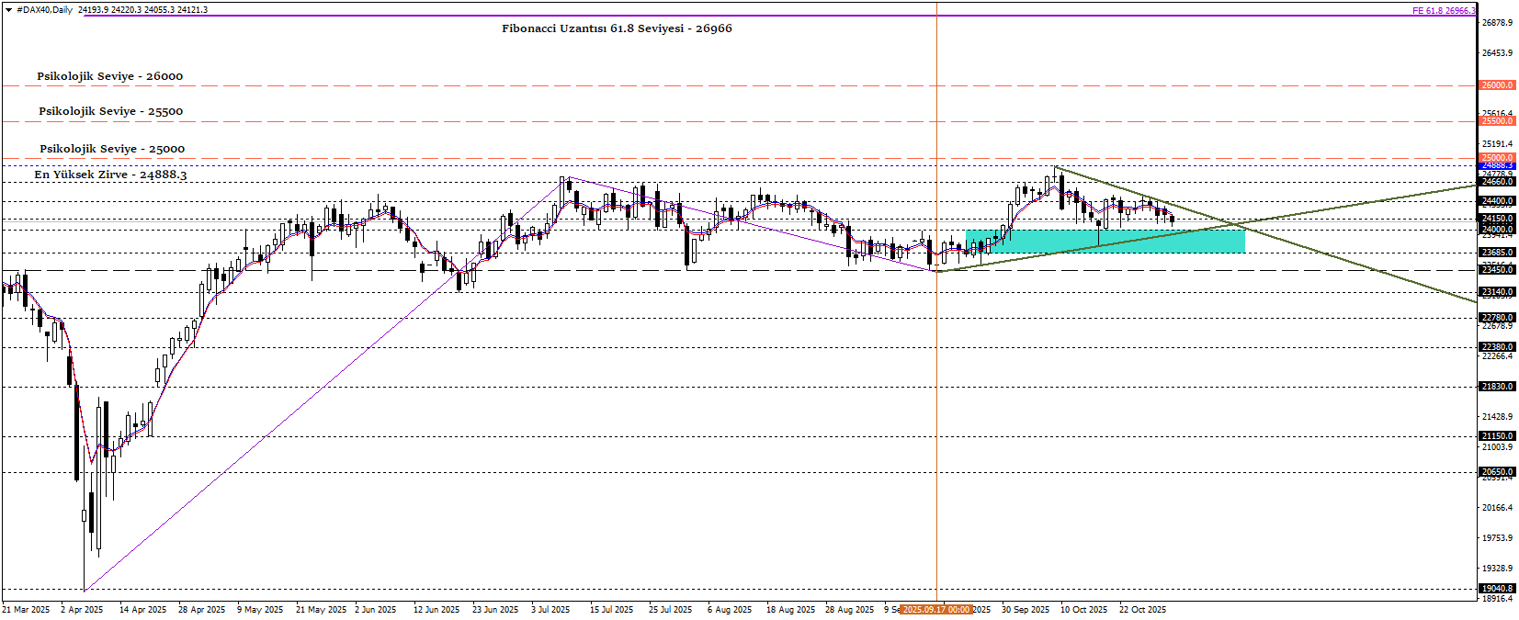Click the 19328.9 price scale value

[1497, 569]
